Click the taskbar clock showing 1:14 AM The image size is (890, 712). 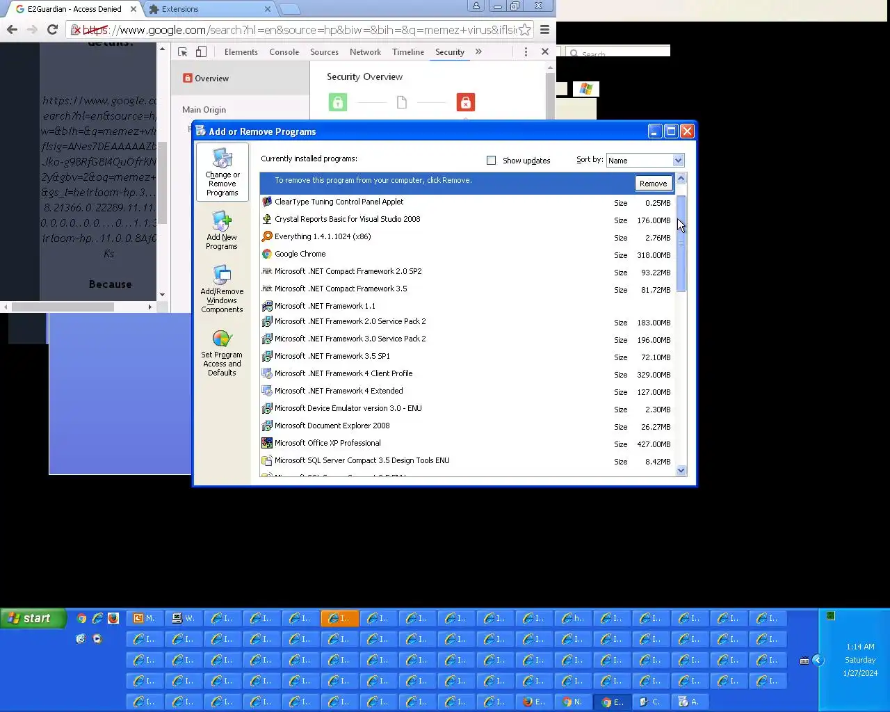coord(860,647)
